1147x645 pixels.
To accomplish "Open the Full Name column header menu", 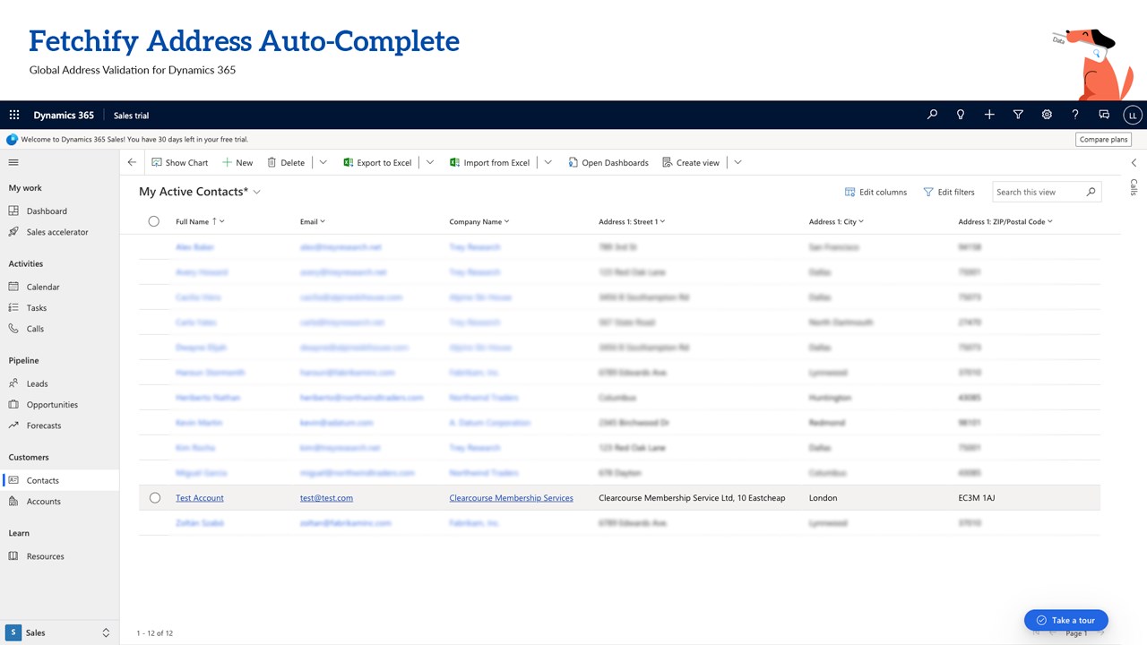I will click(x=200, y=221).
